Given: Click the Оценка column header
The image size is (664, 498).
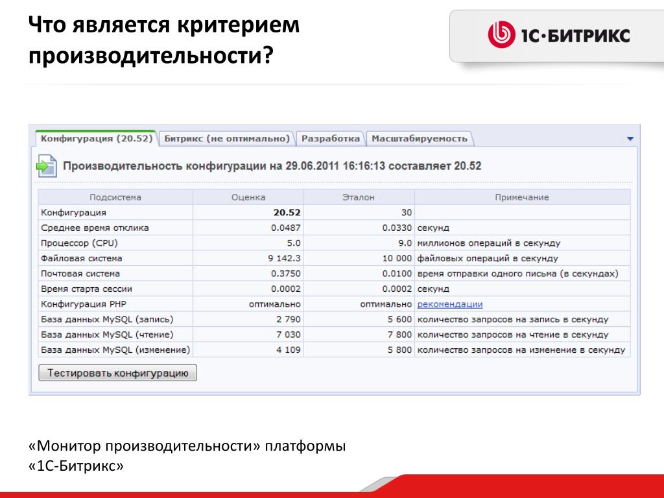Looking at the screenshot, I should pos(248,197).
